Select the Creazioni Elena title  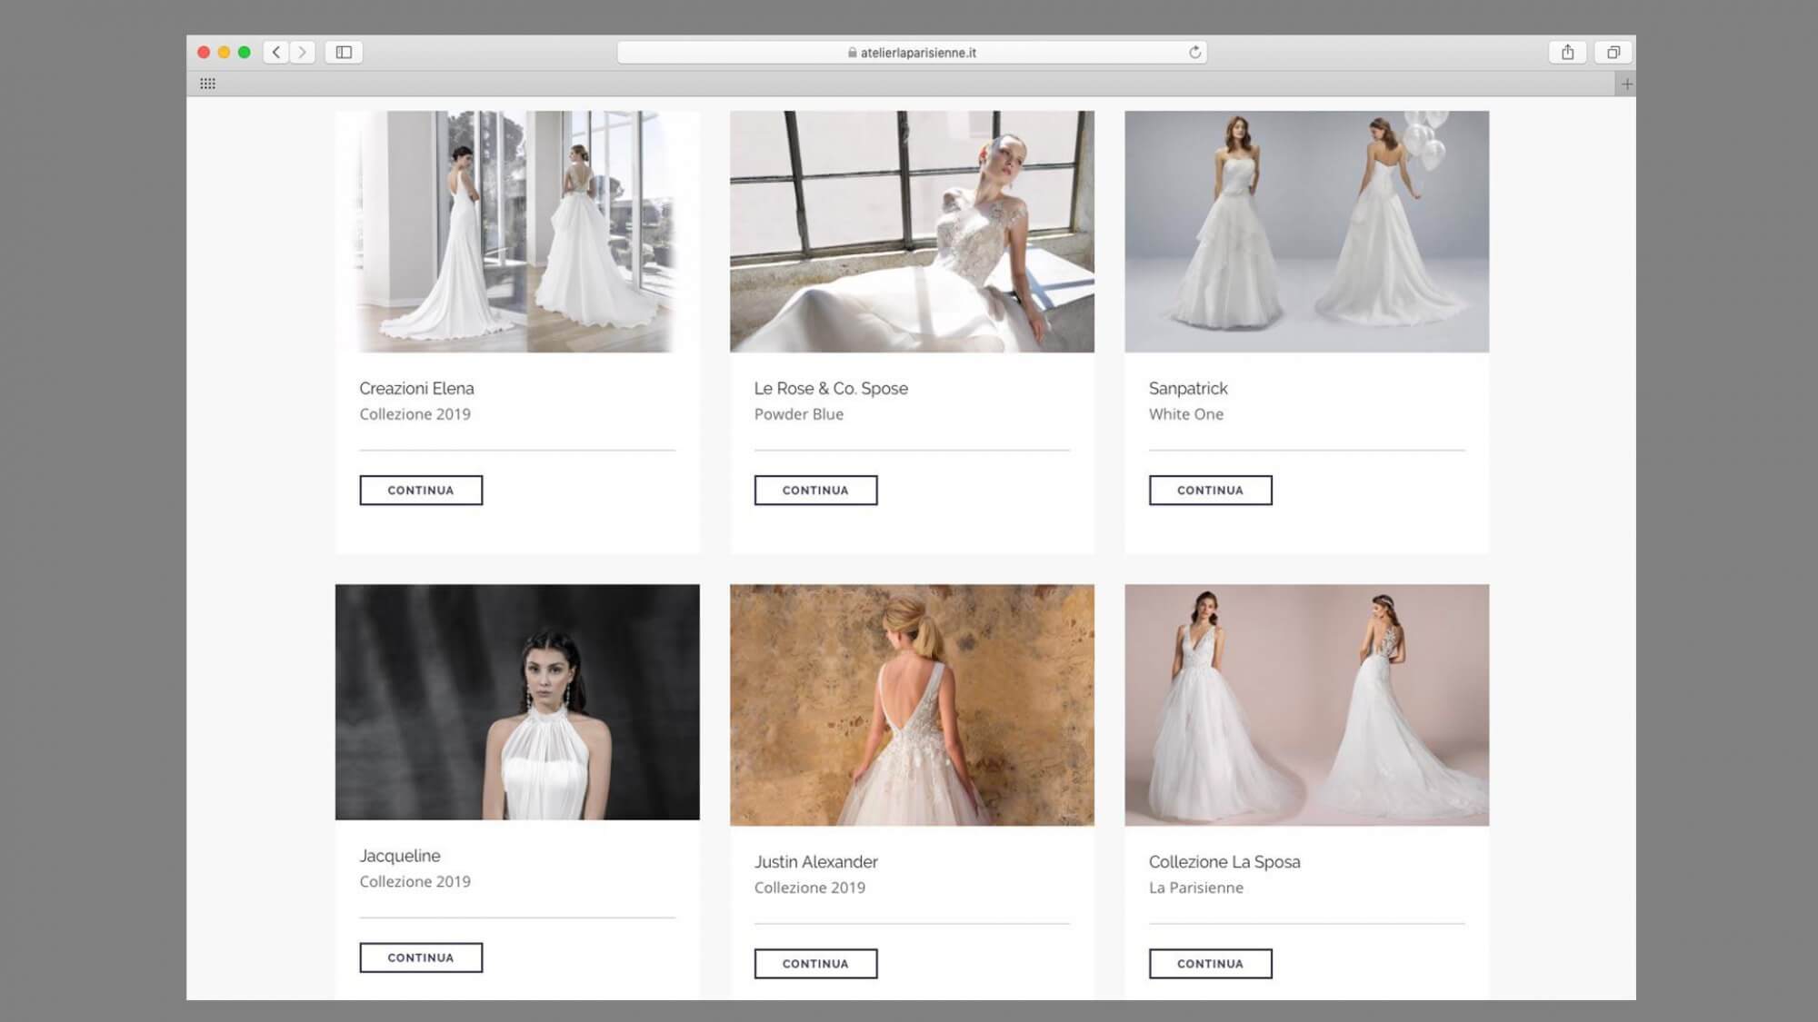tap(416, 388)
